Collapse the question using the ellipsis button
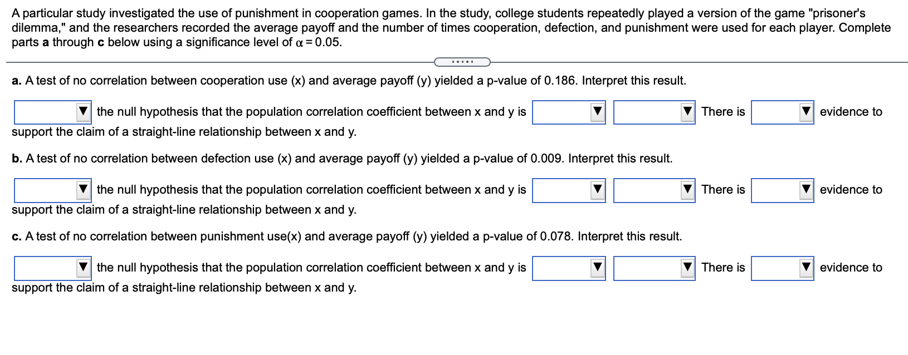The image size is (908, 355). tap(461, 61)
